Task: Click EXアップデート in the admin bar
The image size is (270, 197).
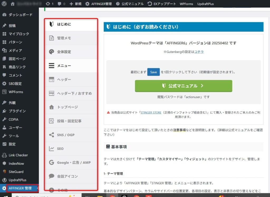Action: pyautogui.click(x=162, y=4)
